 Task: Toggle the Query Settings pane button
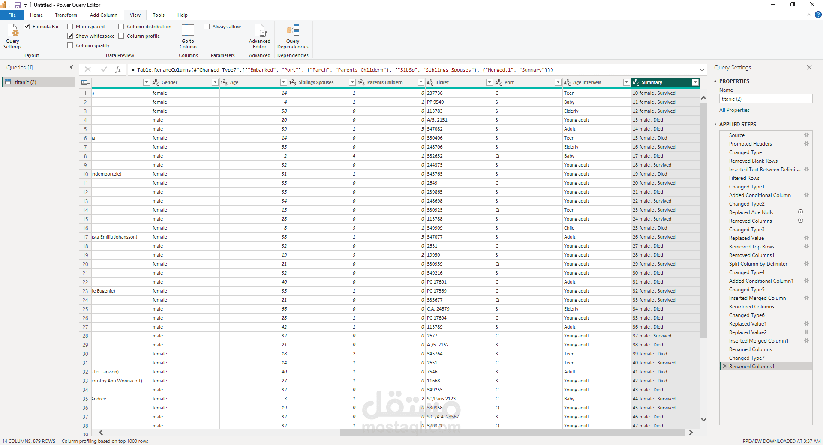point(12,36)
